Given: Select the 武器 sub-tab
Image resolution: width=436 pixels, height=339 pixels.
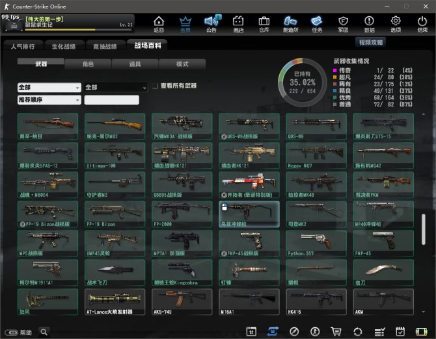Looking at the screenshot, I should 41,64.
